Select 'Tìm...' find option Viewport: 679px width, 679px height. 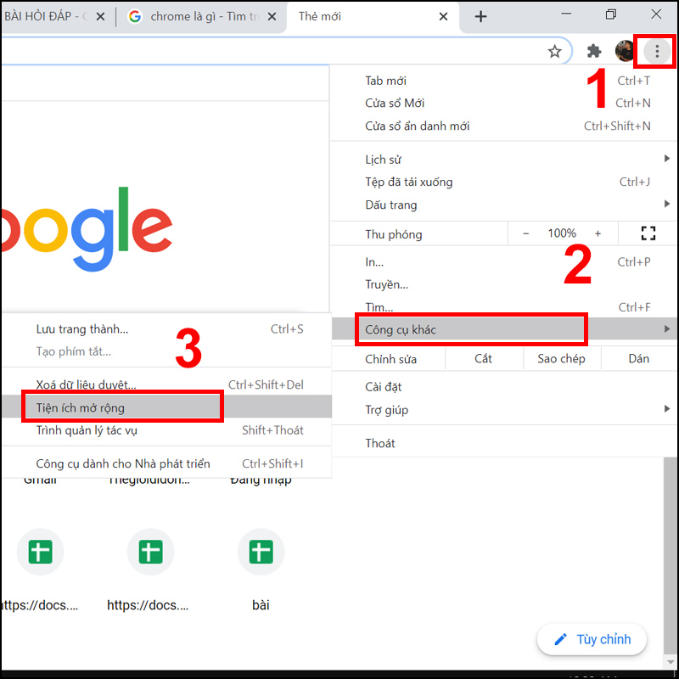(504, 307)
